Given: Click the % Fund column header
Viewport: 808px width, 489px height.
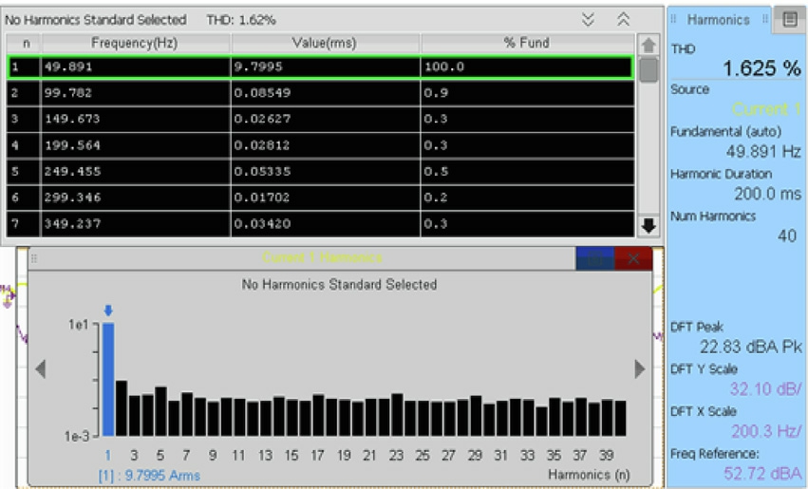Looking at the screenshot, I should click(x=526, y=43).
